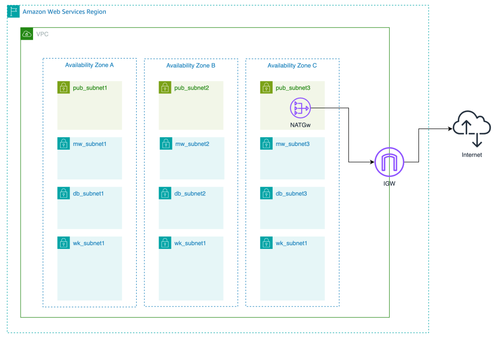The image size is (495, 339).
Task: Click the lock icon beside pub_subnet1
Action: tap(63, 87)
